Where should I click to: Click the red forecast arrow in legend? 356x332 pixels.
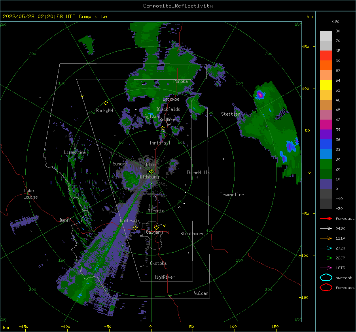point(326,218)
